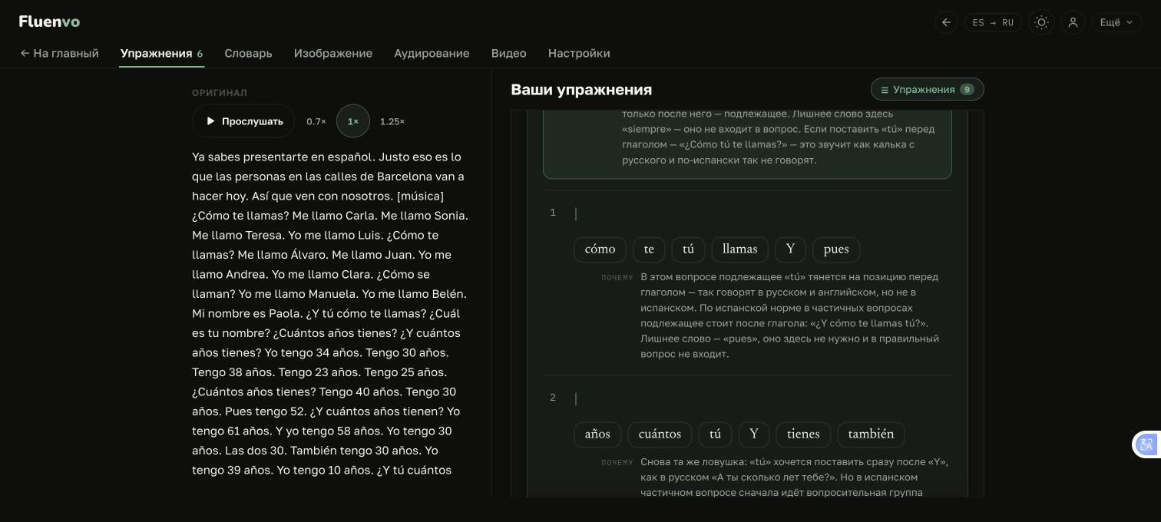This screenshot has height=522, width=1161.
Task: Pick word chip 'tú' in exercise 1
Action: click(688, 249)
